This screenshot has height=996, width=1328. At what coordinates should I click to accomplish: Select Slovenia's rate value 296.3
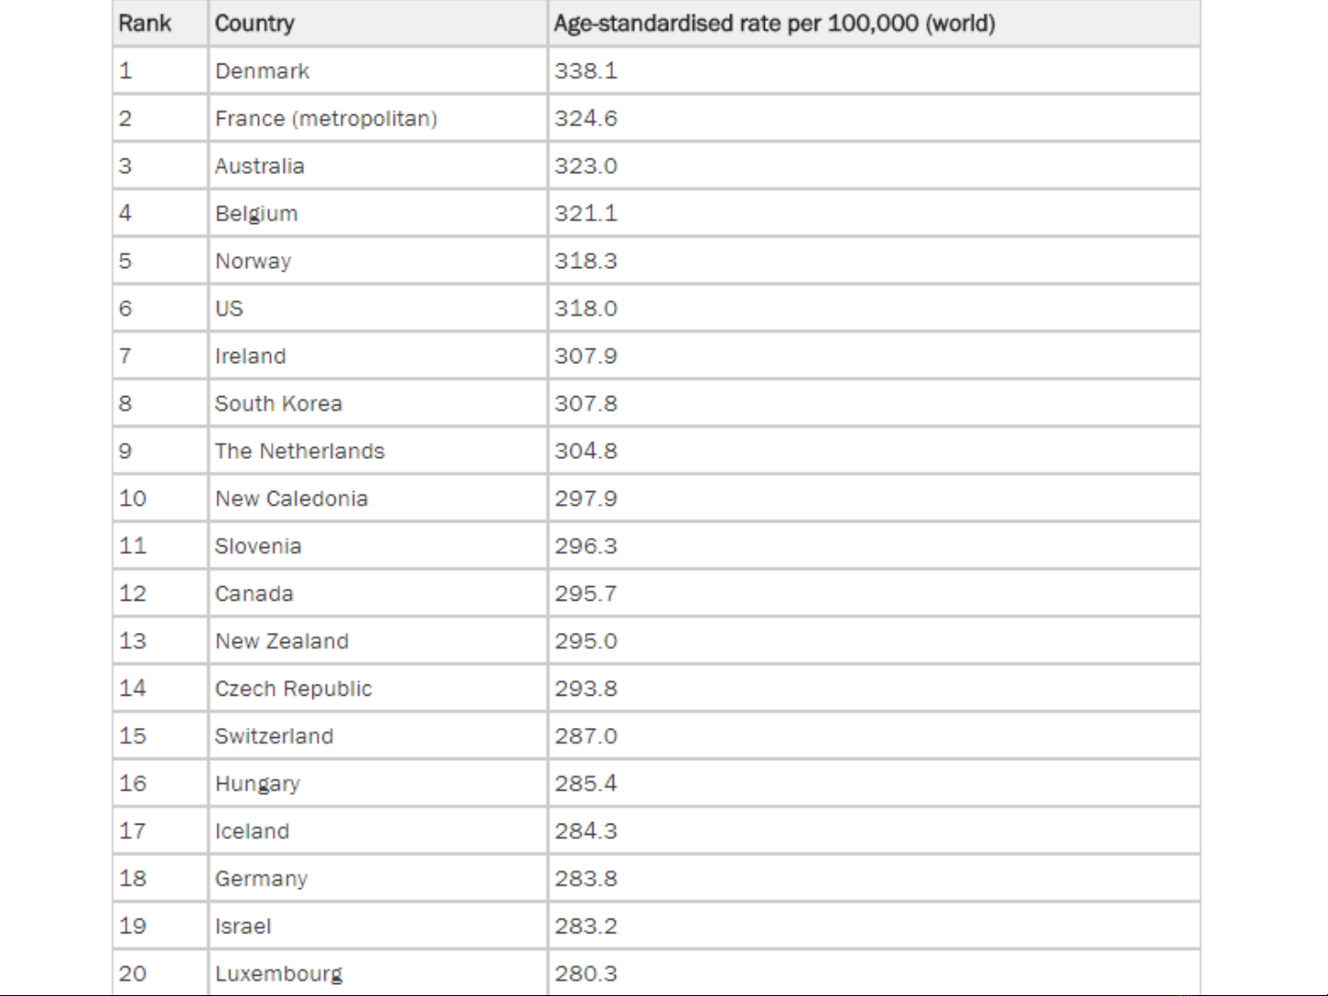[586, 546]
